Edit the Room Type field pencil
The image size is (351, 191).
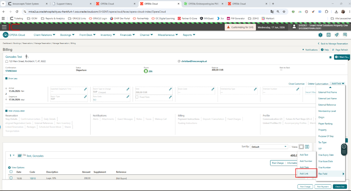85,97
